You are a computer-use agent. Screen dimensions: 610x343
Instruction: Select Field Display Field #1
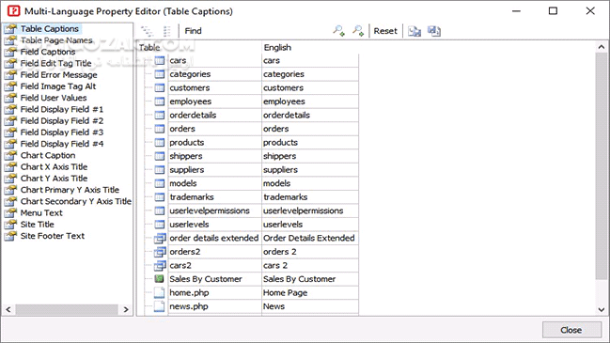click(62, 109)
